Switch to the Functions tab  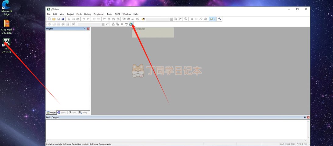pos(73,112)
